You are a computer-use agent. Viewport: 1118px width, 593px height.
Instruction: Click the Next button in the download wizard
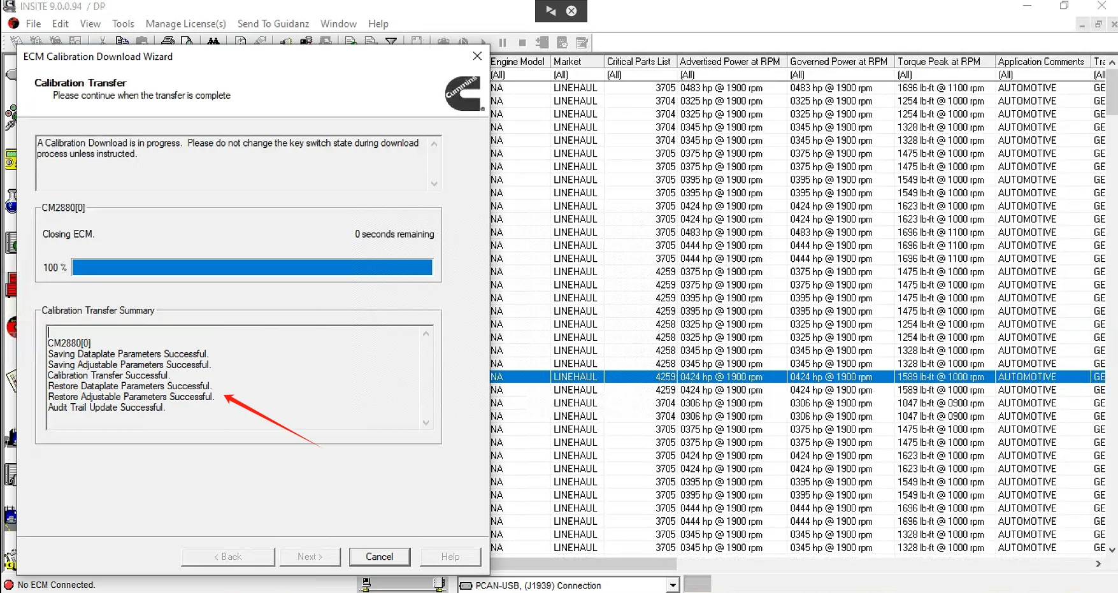(x=310, y=556)
